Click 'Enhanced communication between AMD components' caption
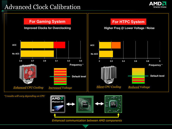Image resolution: width=172 pixels, height=129 pixels. (87, 121)
